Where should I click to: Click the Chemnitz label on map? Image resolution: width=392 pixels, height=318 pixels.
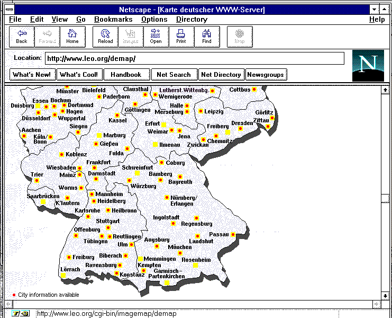tap(220, 141)
